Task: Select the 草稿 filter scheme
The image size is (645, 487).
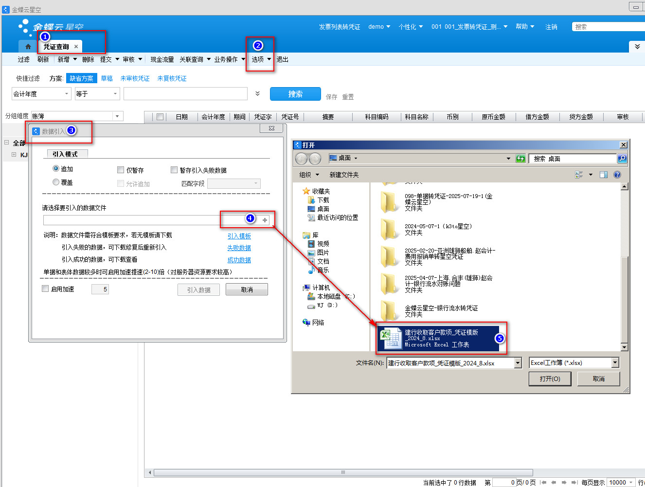Action: tap(107, 78)
